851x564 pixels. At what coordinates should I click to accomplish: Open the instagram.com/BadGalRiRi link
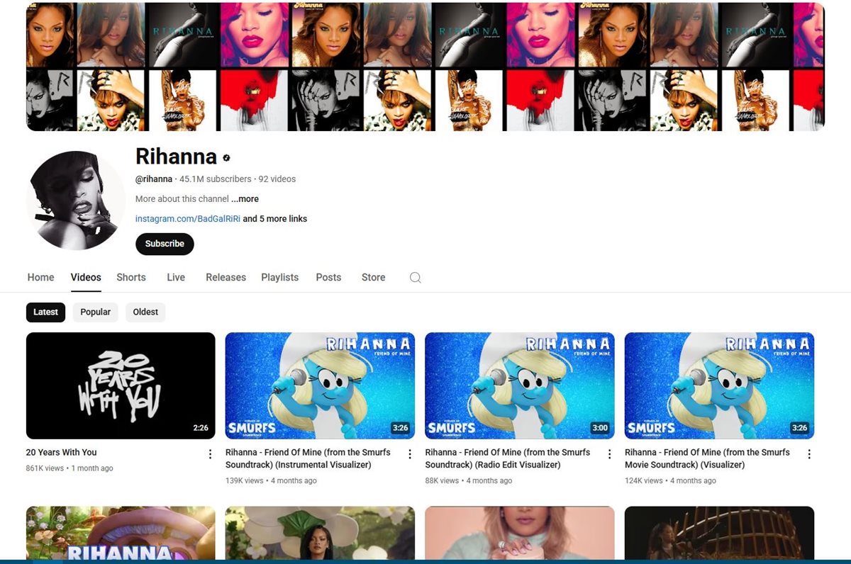click(188, 219)
